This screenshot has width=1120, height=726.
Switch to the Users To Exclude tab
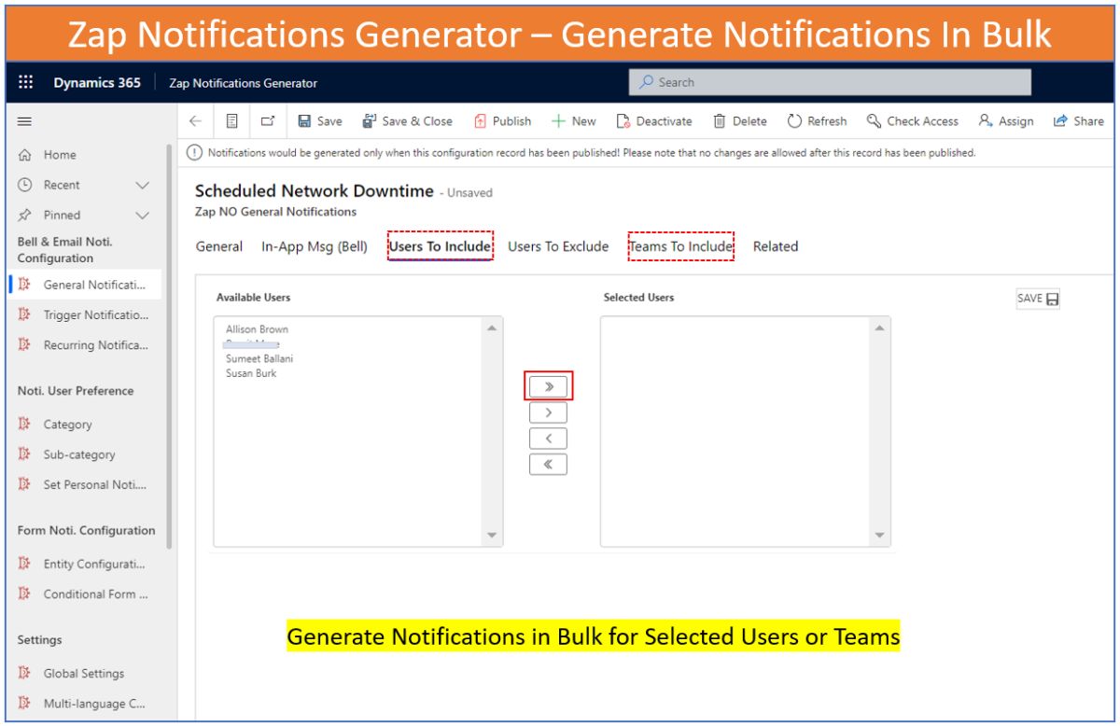tap(558, 245)
